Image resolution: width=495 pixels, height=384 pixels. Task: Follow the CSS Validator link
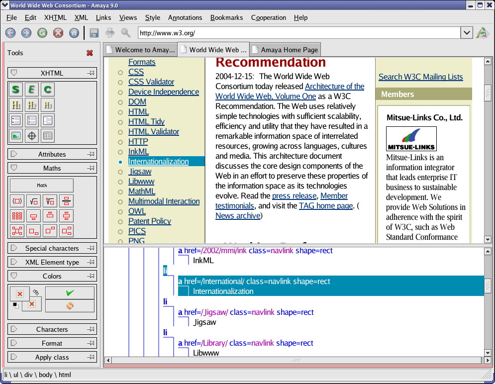(x=150, y=82)
